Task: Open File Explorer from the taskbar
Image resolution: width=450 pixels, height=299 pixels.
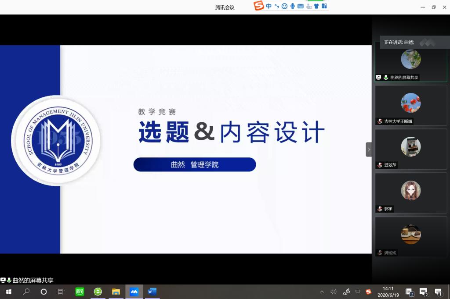Action: 116,292
